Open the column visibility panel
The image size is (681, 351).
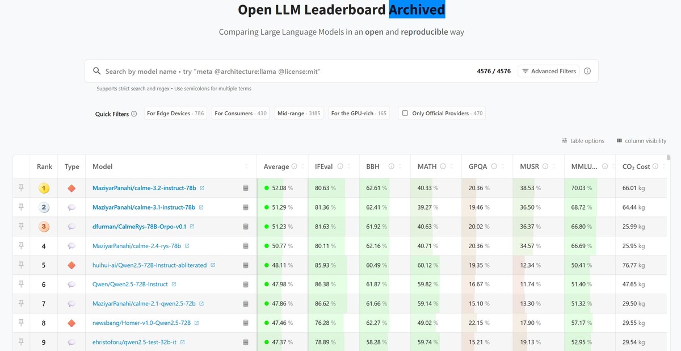pyautogui.click(x=642, y=140)
